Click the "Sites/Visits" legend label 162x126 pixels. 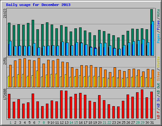tap(158, 69)
